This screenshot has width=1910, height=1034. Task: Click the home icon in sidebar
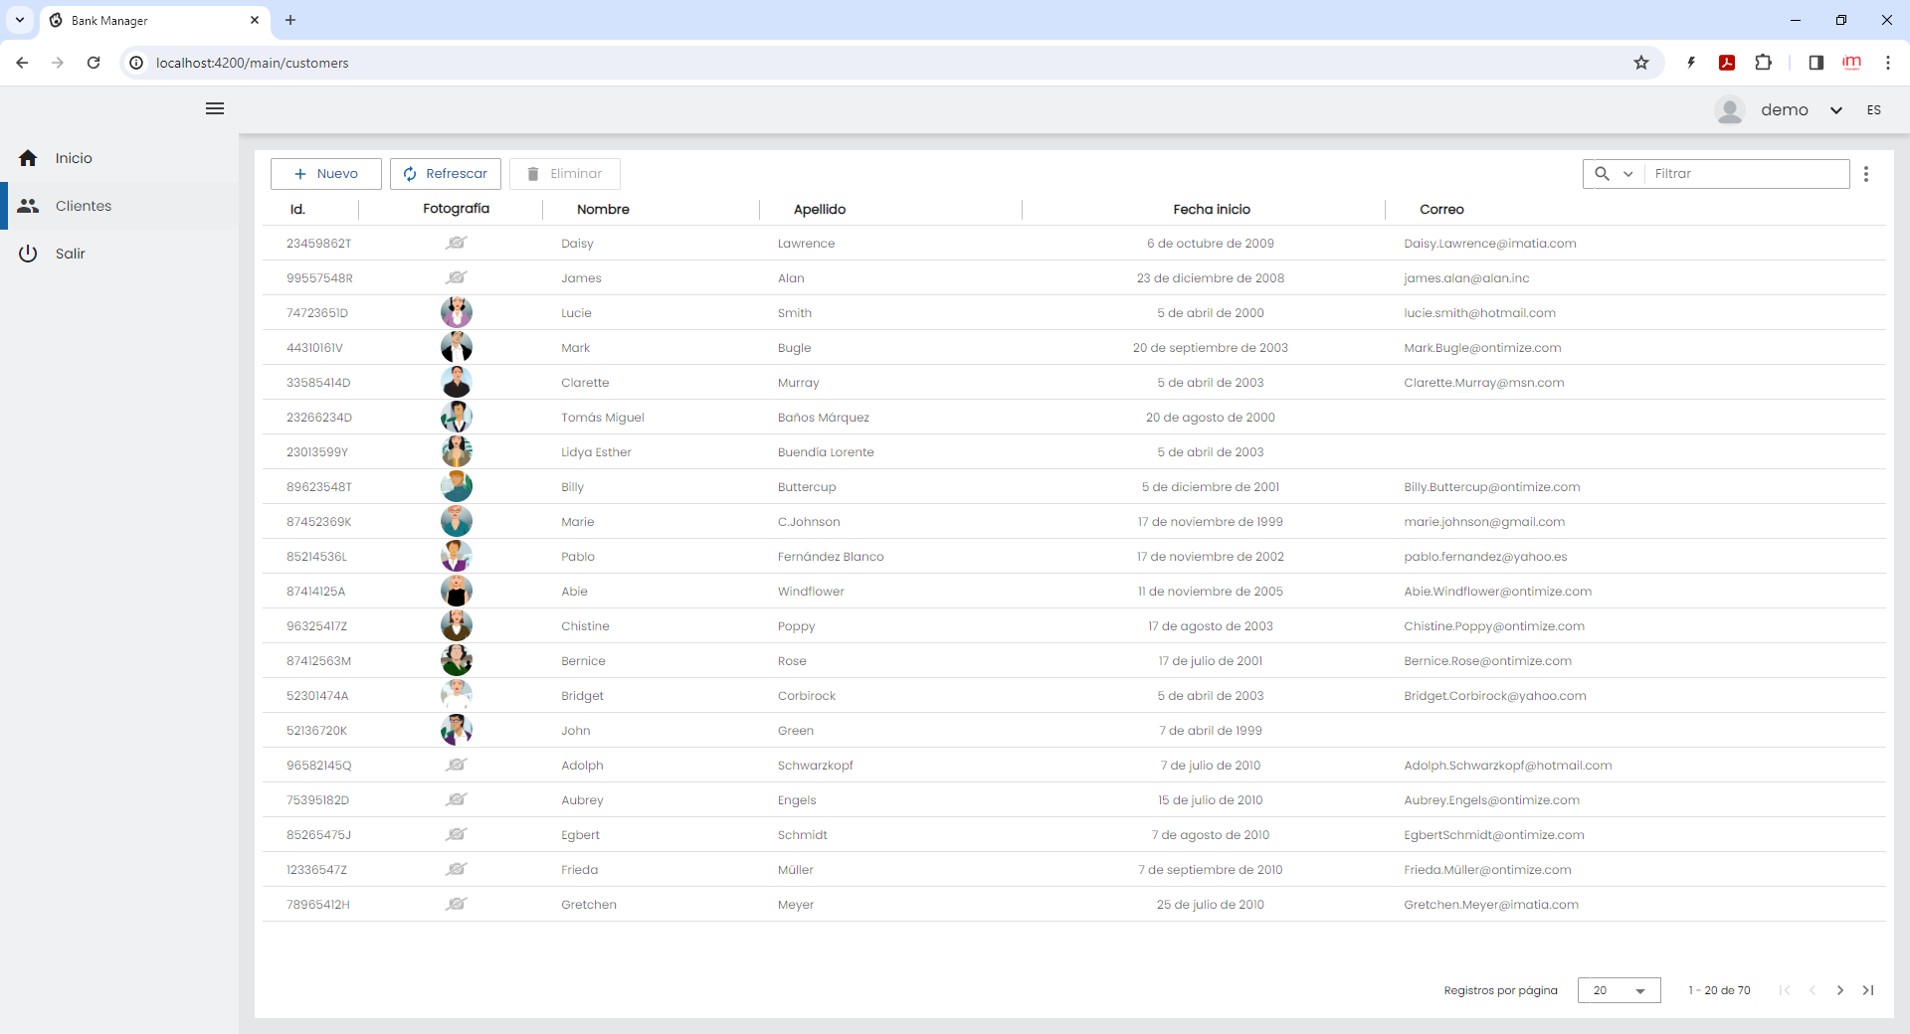click(28, 158)
